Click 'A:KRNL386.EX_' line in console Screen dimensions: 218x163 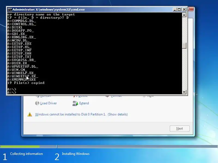(x=22, y=37)
